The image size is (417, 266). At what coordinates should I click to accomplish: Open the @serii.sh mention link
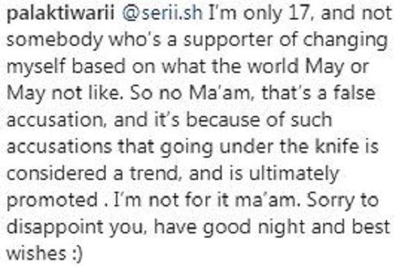click(162, 13)
